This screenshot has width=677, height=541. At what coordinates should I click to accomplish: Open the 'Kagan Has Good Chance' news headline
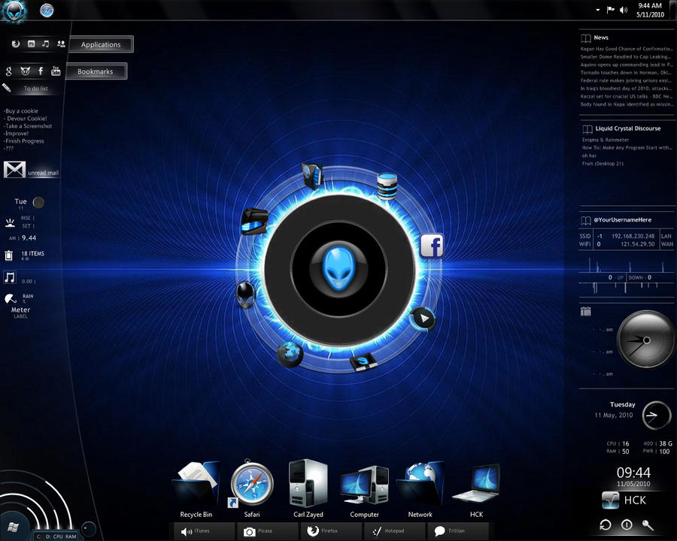[x=627, y=49]
